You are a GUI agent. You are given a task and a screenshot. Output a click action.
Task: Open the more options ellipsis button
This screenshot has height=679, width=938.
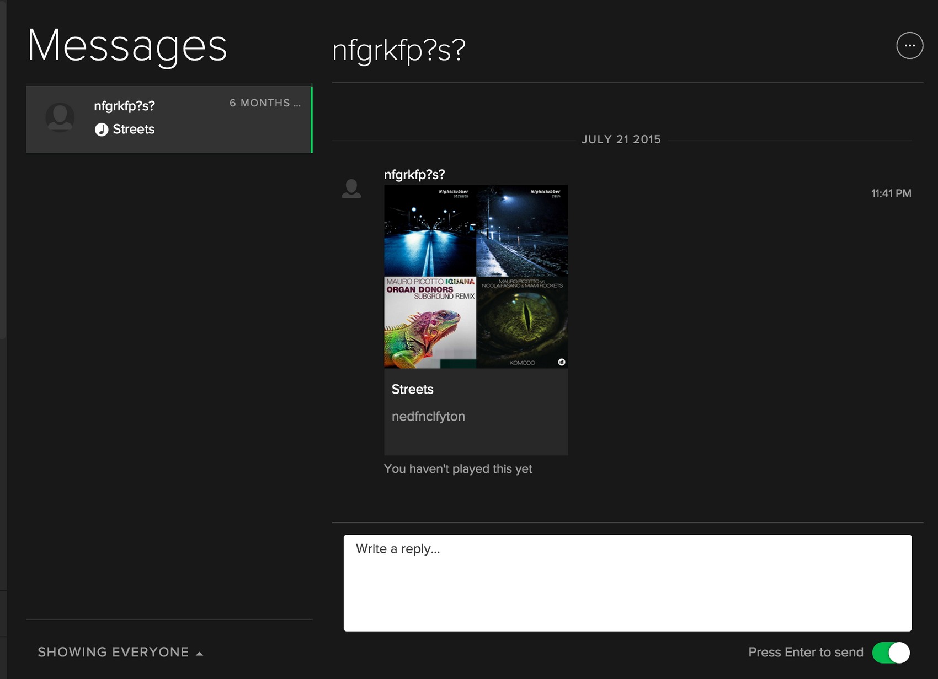pos(909,46)
